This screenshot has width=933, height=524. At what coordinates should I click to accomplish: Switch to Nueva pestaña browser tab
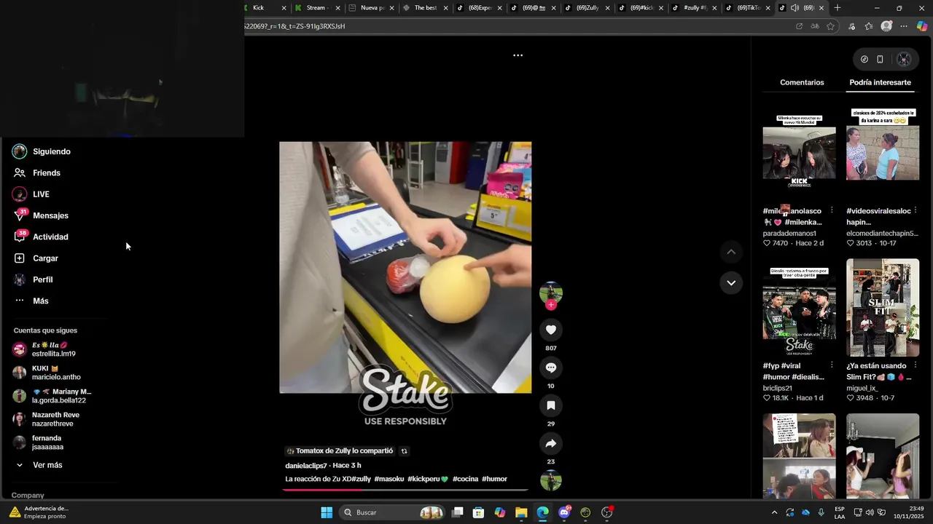(x=370, y=8)
